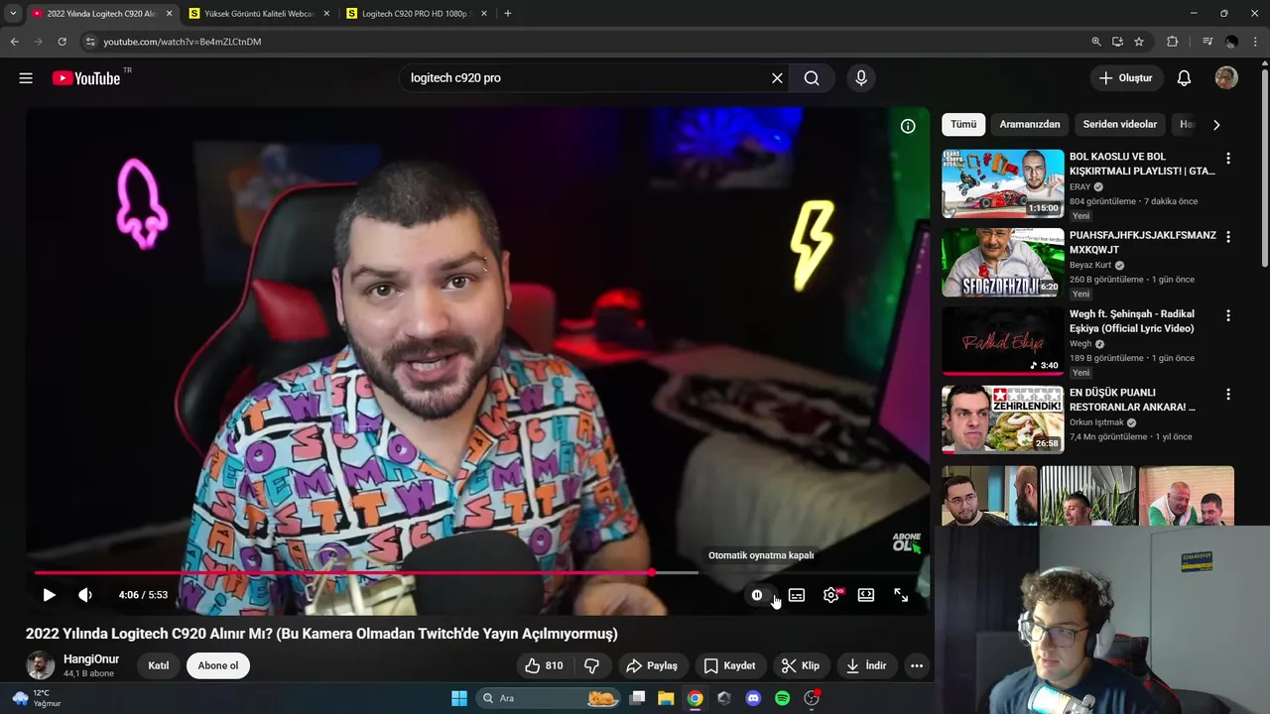Click the progress bar scrubber handle
Viewport: 1270px width, 714px height.
coord(652,573)
